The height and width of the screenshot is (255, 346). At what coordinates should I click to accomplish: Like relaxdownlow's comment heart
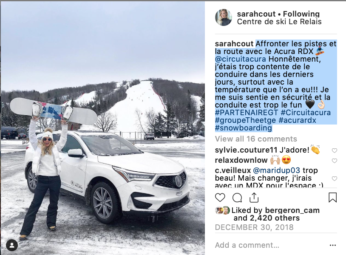point(335,161)
